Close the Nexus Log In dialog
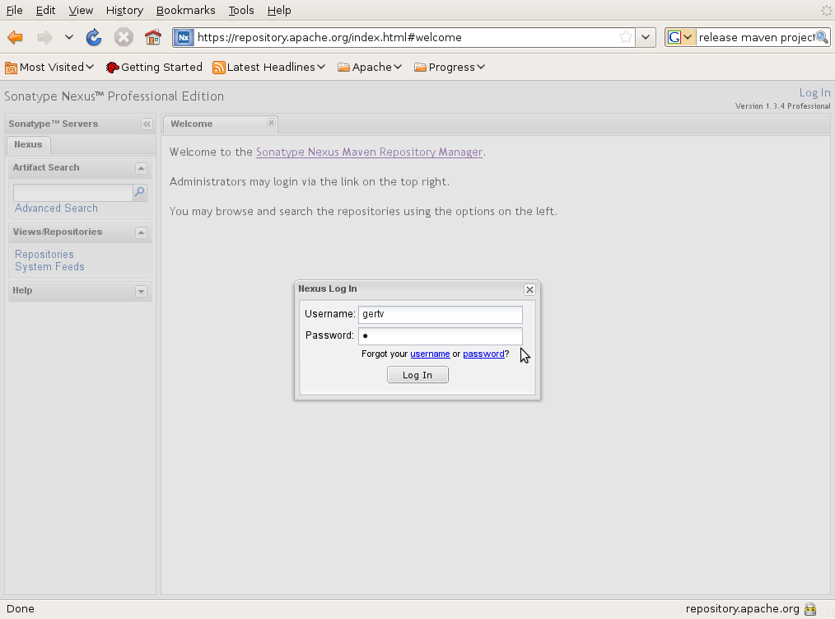The width and height of the screenshot is (835, 619). tap(529, 289)
